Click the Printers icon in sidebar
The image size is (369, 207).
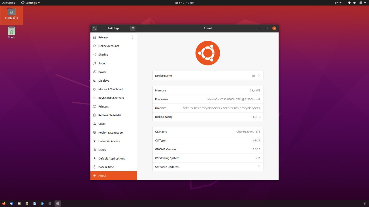pyautogui.click(x=95, y=106)
